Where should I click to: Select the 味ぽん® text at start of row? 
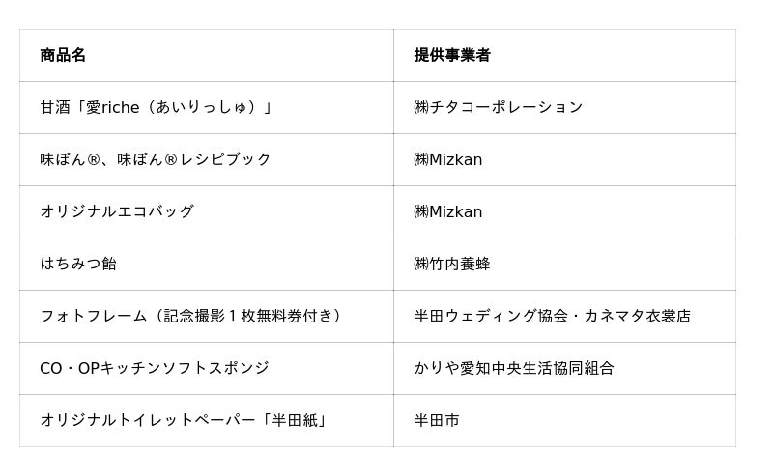coord(69,159)
